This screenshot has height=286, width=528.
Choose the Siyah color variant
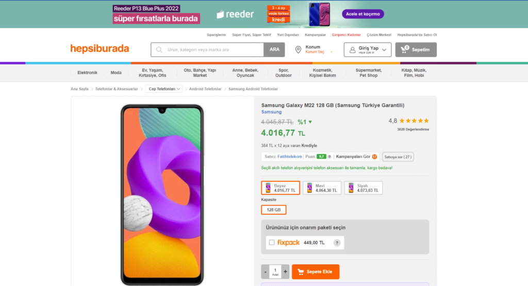pyautogui.click(x=363, y=188)
